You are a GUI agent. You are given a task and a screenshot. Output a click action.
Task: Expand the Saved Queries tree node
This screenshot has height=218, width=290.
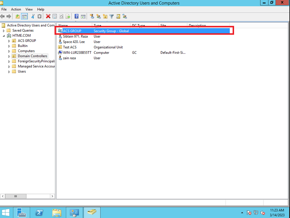(x=4, y=31)
